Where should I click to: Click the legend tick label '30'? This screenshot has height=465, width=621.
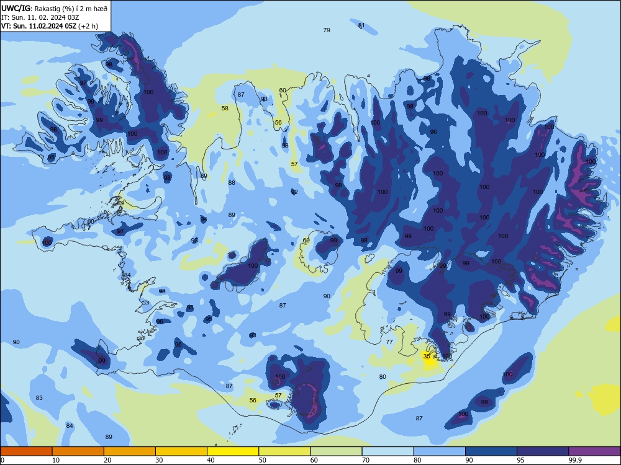pyautogui.click(x=159, y=460)
